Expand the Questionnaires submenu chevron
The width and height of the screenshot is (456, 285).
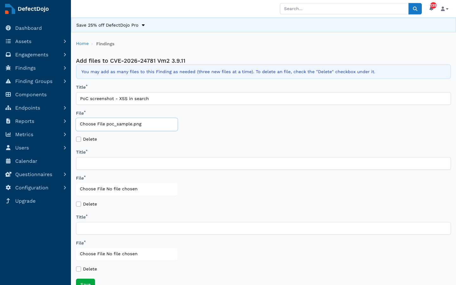click(65, 174)
